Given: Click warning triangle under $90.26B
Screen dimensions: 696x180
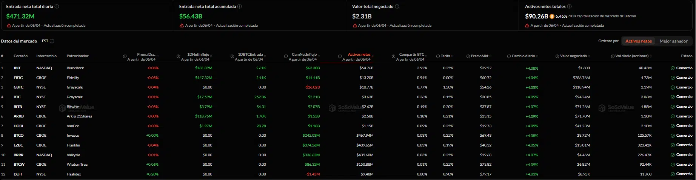Looking at the screenshot, I should [x=527, y=26].
